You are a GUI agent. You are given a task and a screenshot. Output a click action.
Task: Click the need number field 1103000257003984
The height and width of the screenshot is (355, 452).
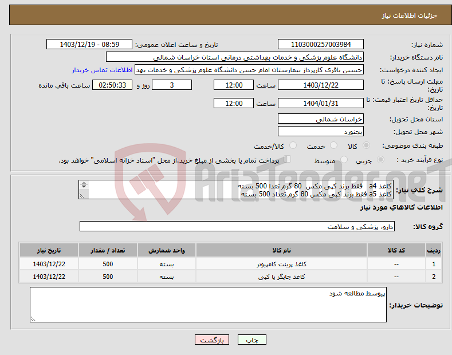[321, 45]
